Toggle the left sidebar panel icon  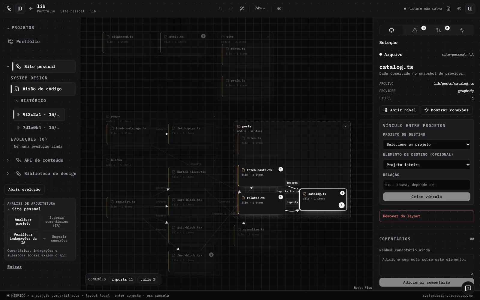tap(20, 8)
